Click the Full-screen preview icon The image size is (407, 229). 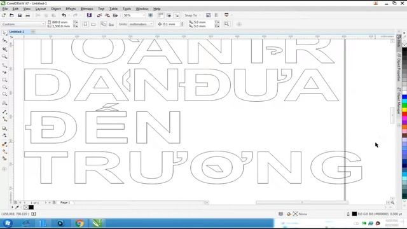151,15
